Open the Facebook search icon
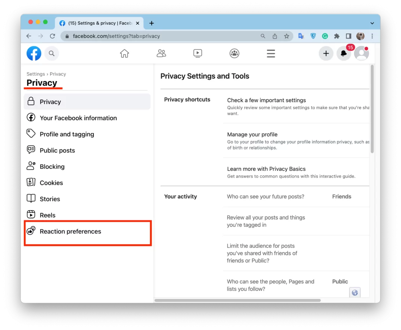 (52, 54)
